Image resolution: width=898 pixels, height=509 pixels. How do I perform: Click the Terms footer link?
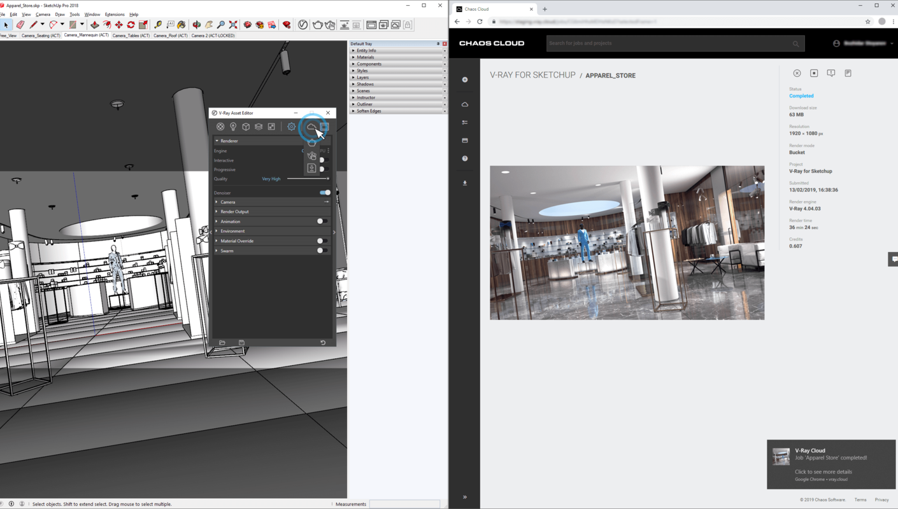click(860, 499)
